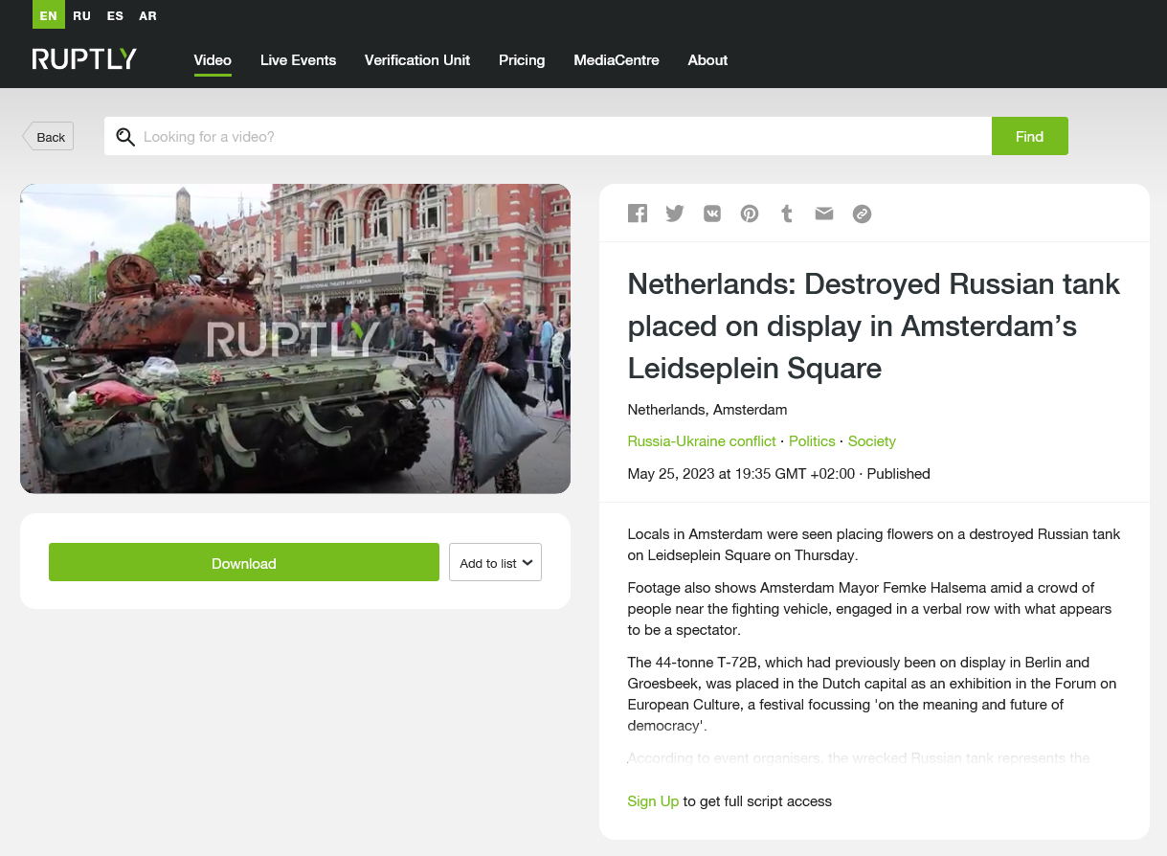Switch language to ES
1167x856 pixels.
point(115,15)
